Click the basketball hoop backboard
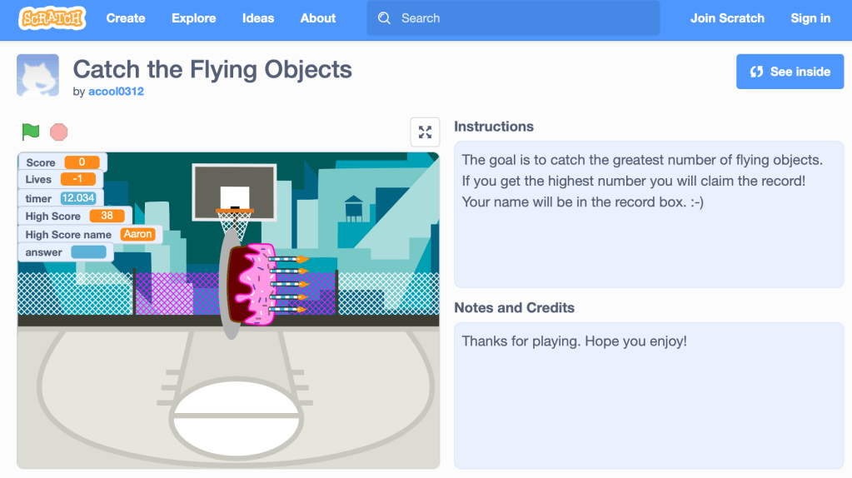Image resolution: width=852 pixels, height=478 pixels. click(234, 186)
